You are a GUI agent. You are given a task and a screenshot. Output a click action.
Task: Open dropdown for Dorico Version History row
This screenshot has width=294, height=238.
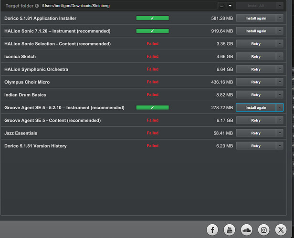pos(280,145)
